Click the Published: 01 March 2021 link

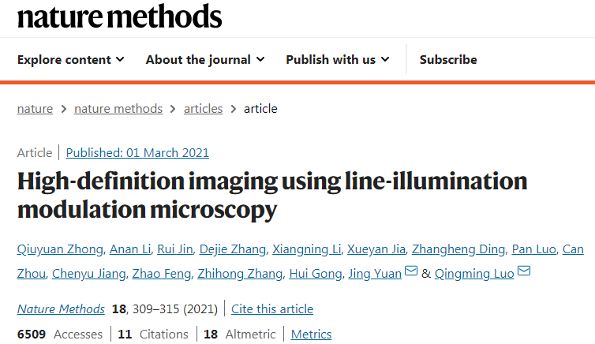point(137,153)
